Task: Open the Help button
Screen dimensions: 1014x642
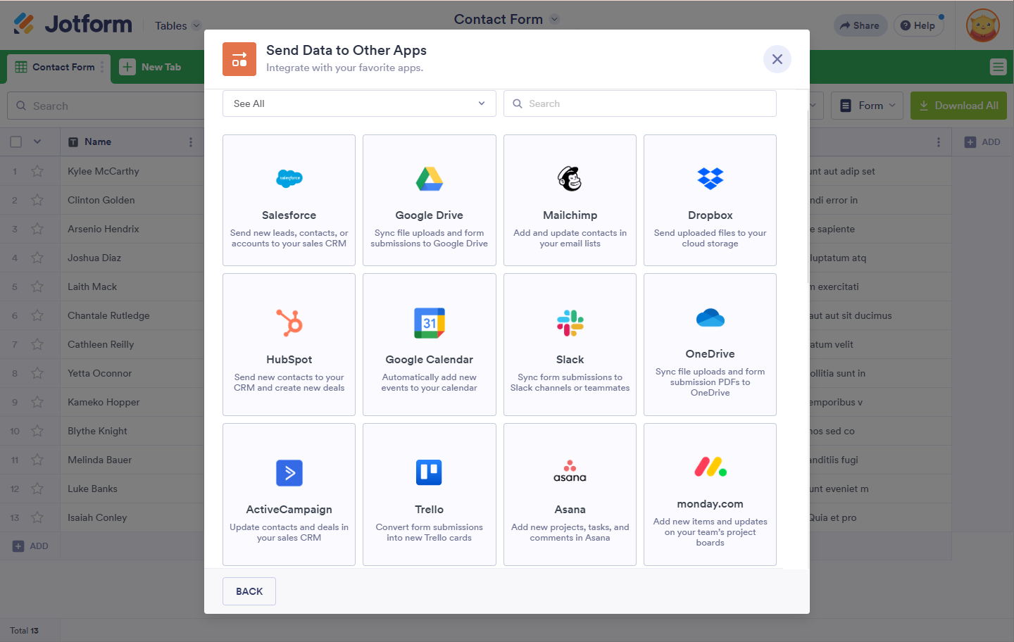Action: click(918, 25)
